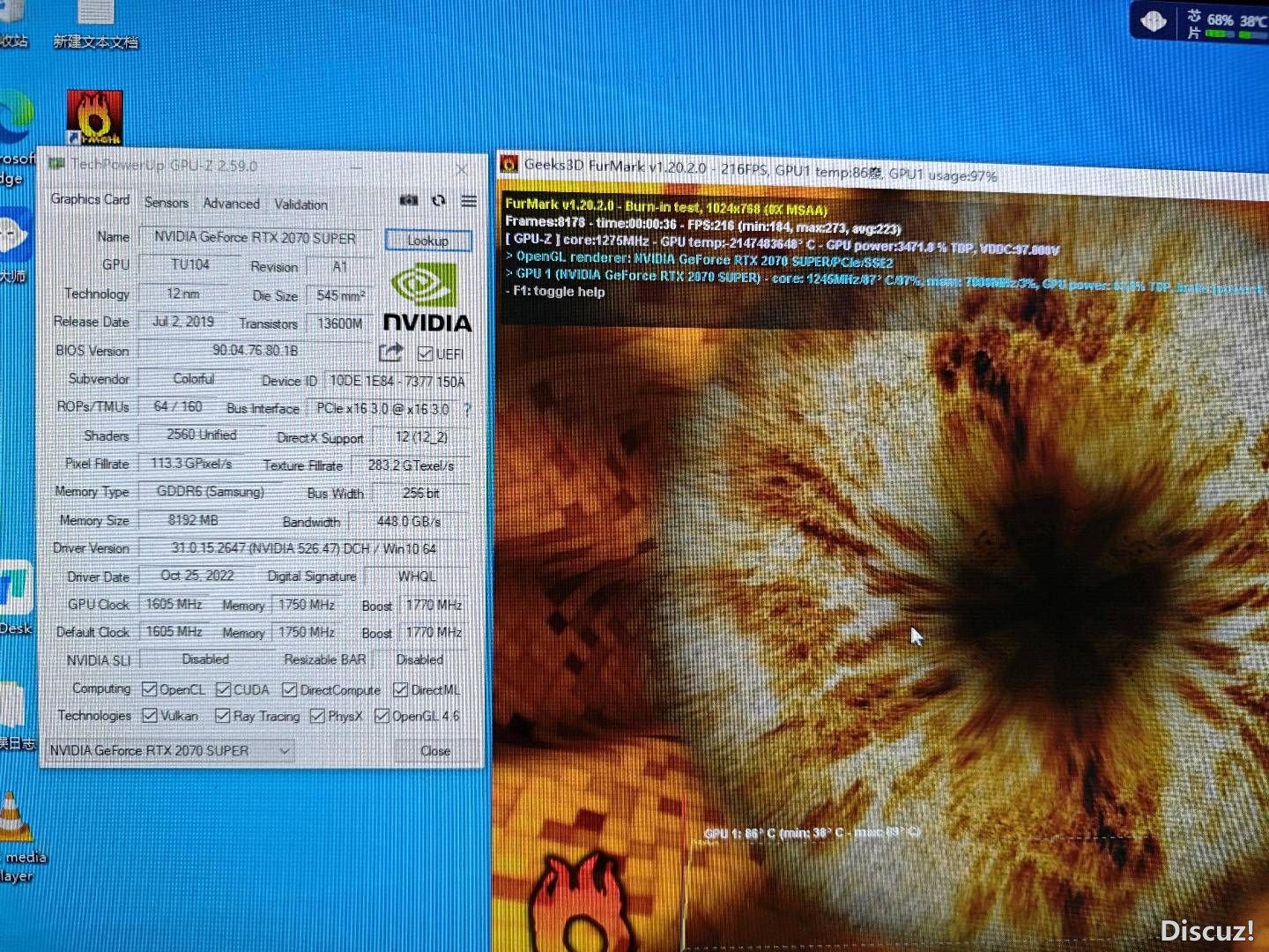Click the Memory Type GDDR6 field
Screen dimensions: 1269x952
coord(210,492)
